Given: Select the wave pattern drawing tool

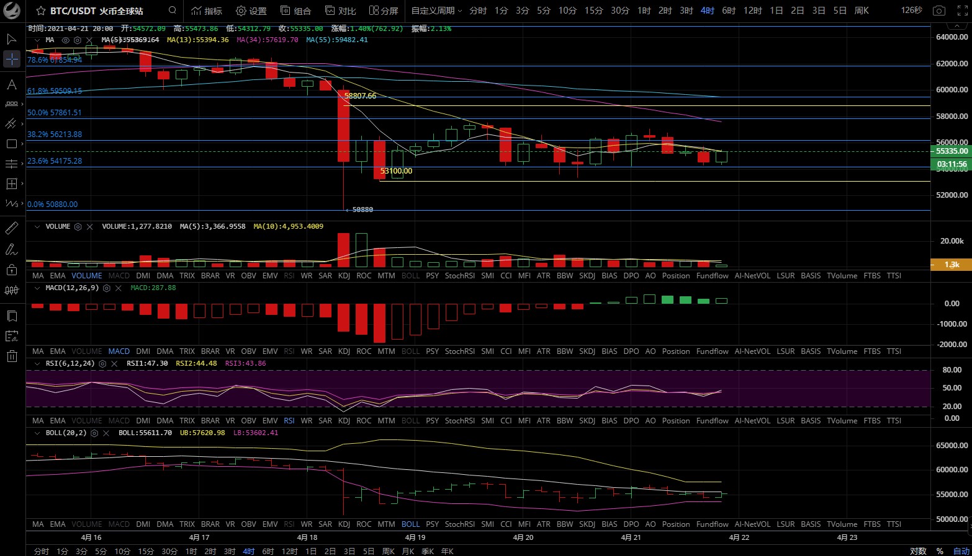Looking at the screenshot, I should 12,203.
